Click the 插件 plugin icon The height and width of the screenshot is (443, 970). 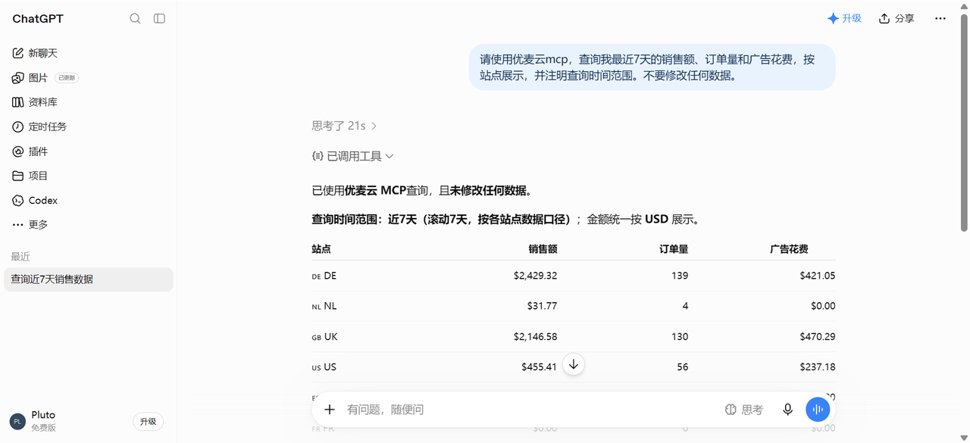click(18, 151)
